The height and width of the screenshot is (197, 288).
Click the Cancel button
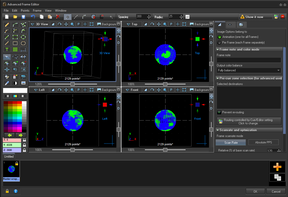click(276, 192)
